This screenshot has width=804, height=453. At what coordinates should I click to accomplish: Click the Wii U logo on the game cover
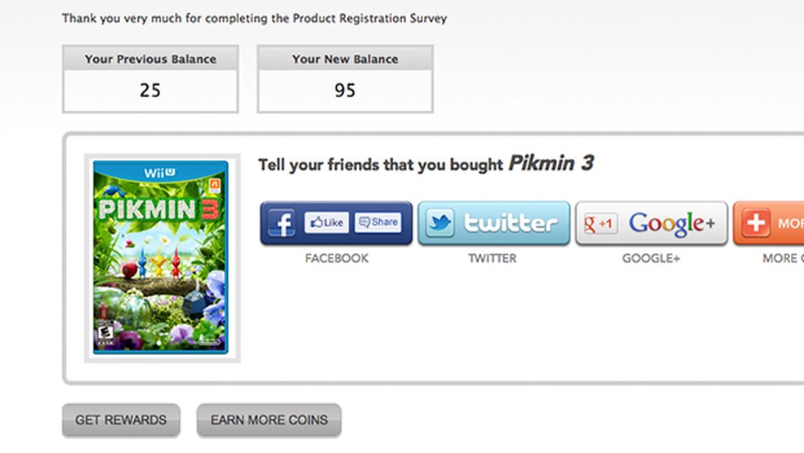click(x=160, y=173)
